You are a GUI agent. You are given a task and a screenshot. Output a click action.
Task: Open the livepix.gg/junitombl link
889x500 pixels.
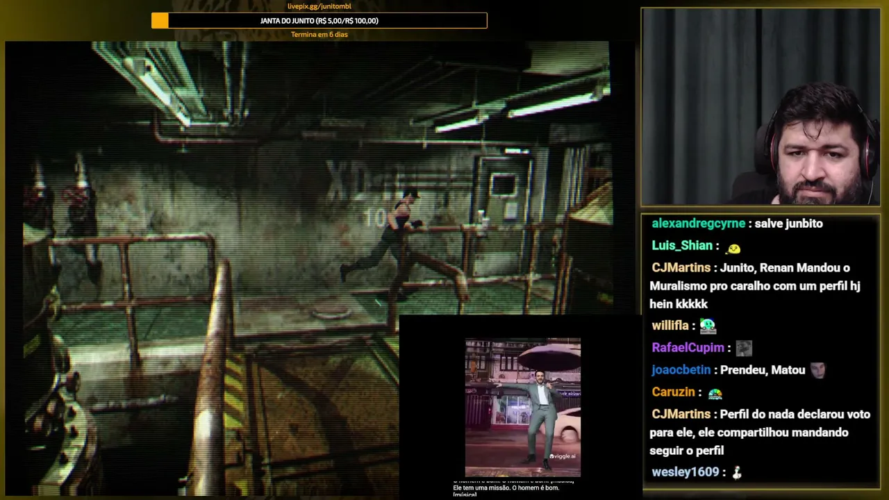coord(319,6)
